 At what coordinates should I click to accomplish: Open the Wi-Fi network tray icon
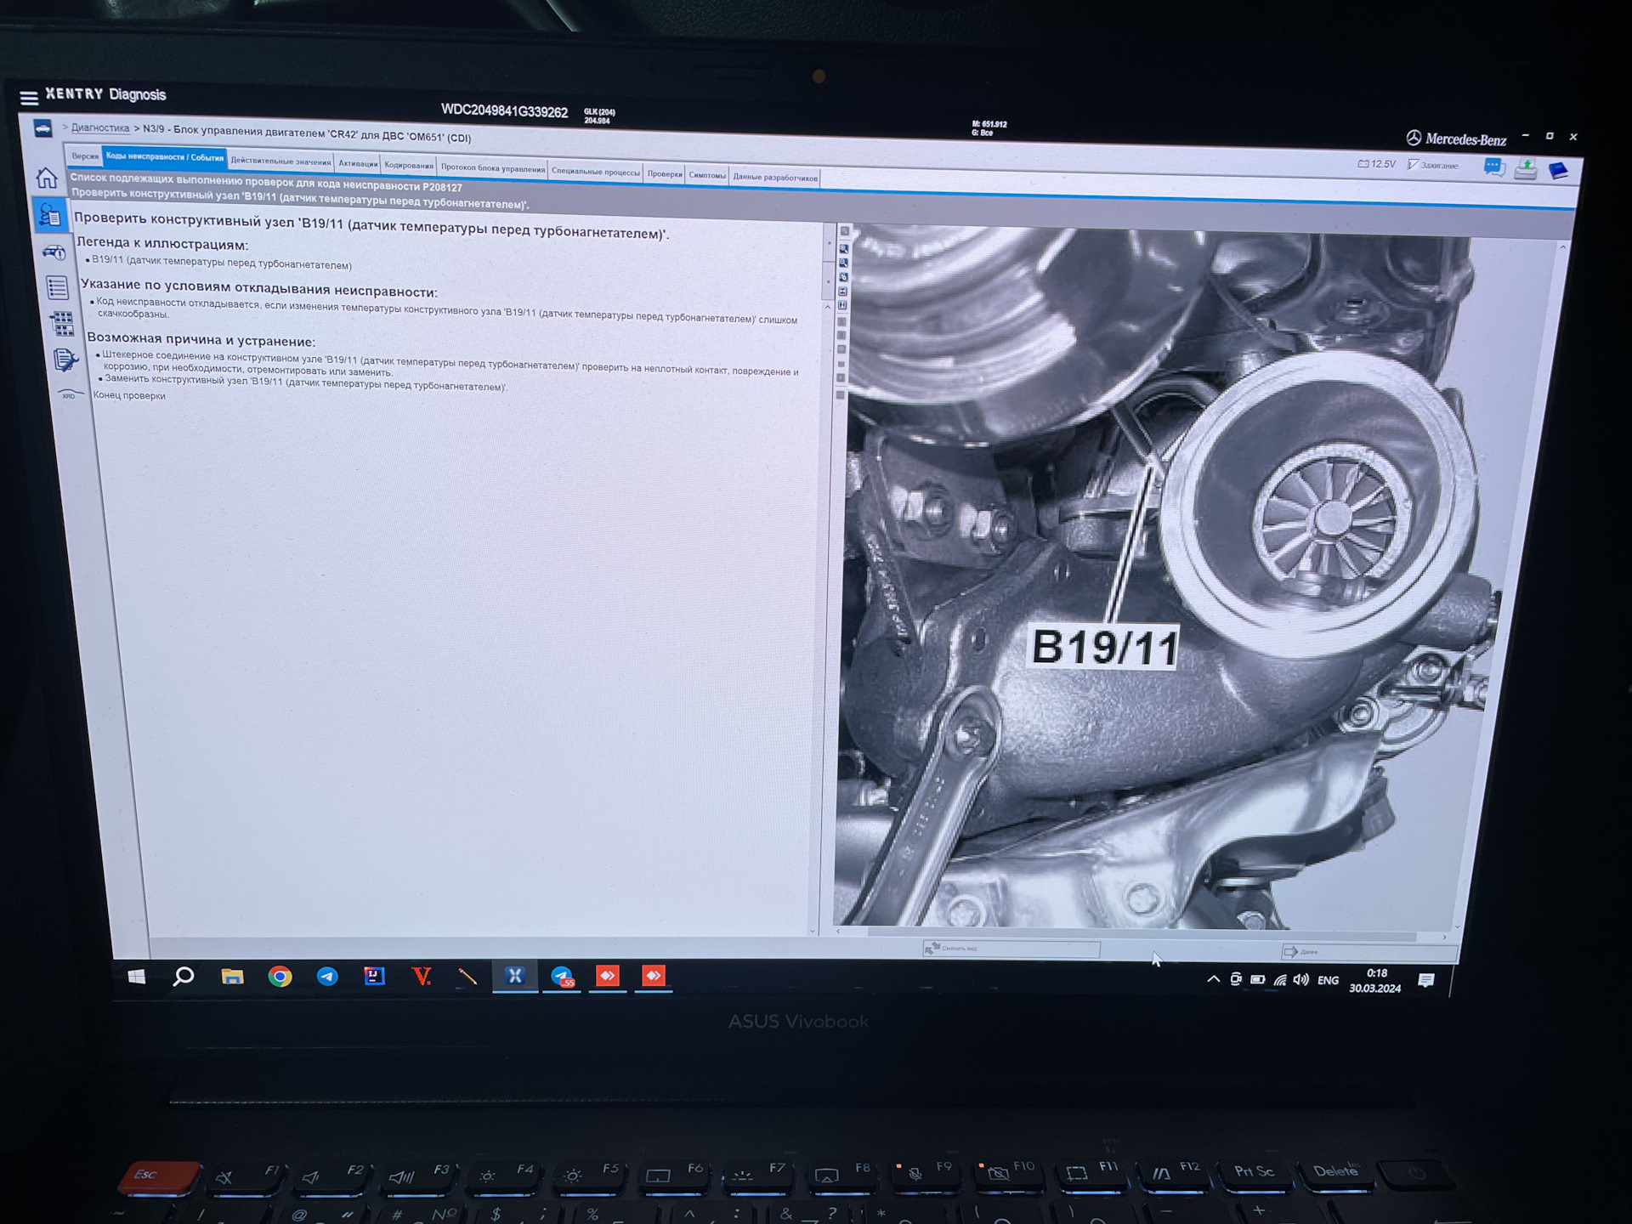[1280, 980]
